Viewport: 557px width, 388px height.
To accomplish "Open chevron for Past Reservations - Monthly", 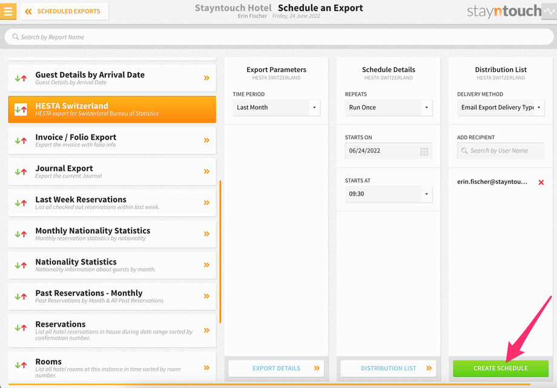I will (x=206, y=296).
